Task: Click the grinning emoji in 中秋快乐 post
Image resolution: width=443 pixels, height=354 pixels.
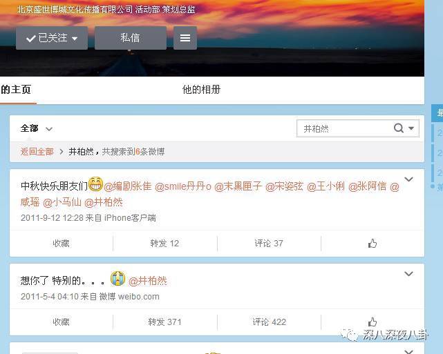Action: pos(95,184)
